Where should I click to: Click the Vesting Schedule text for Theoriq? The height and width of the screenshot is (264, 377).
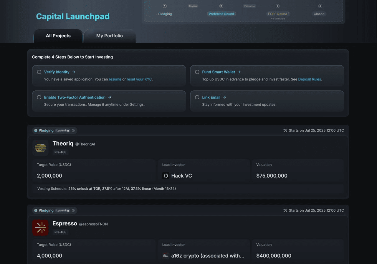click(x=107, y=189)
